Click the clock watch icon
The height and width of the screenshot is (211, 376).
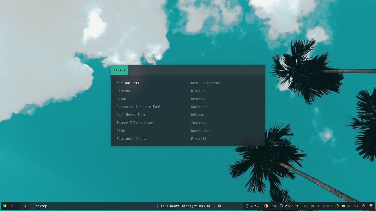pyautogui.click(x=247, y=206)
